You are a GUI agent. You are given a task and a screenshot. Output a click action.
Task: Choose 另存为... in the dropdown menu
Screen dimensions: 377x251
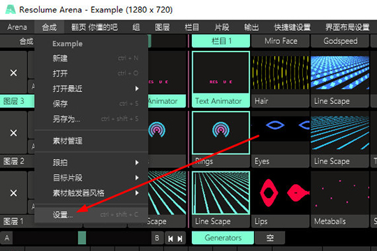[91, 119]
